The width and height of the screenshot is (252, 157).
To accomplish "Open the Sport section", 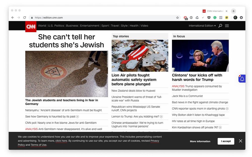I will click(x=105, y=26).
